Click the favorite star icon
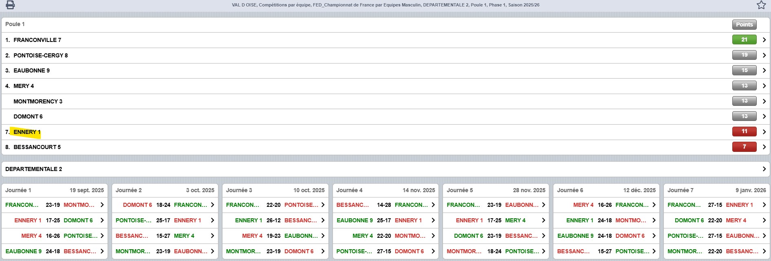This screenshot has height=261, width=771. (761, 5)
